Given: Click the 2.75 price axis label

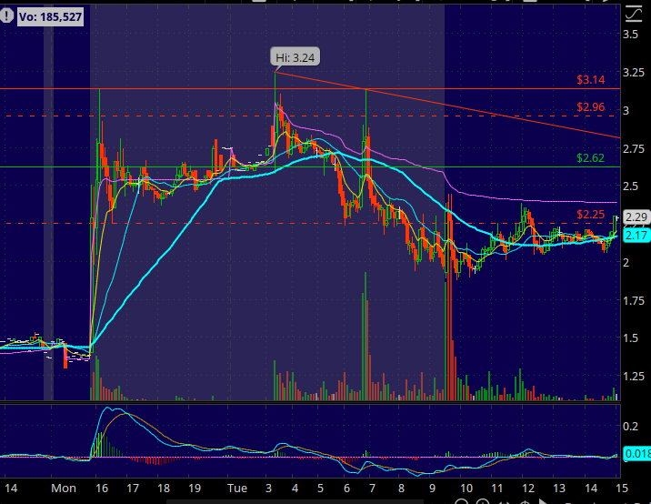Looking at the screenshot, I should (x=634, y=149).
